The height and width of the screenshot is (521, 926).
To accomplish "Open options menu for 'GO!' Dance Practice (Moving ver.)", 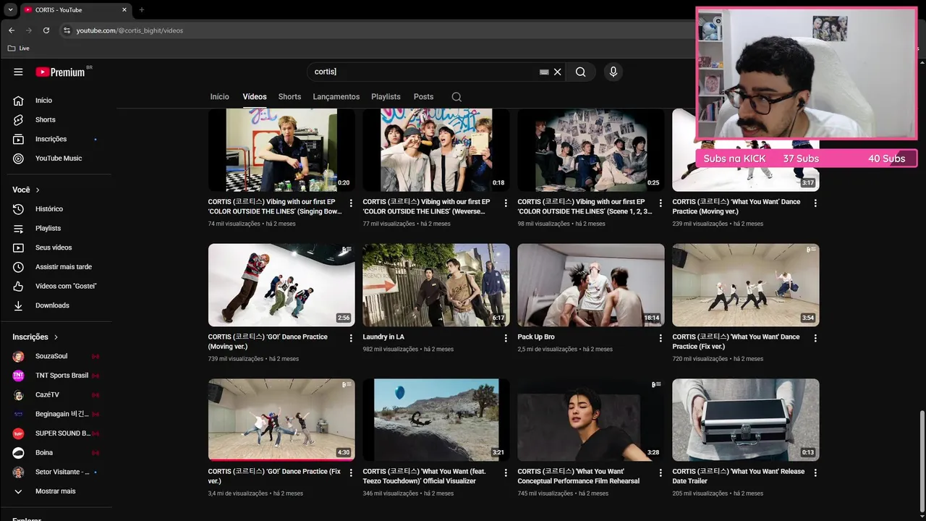I will click(351, 338).
